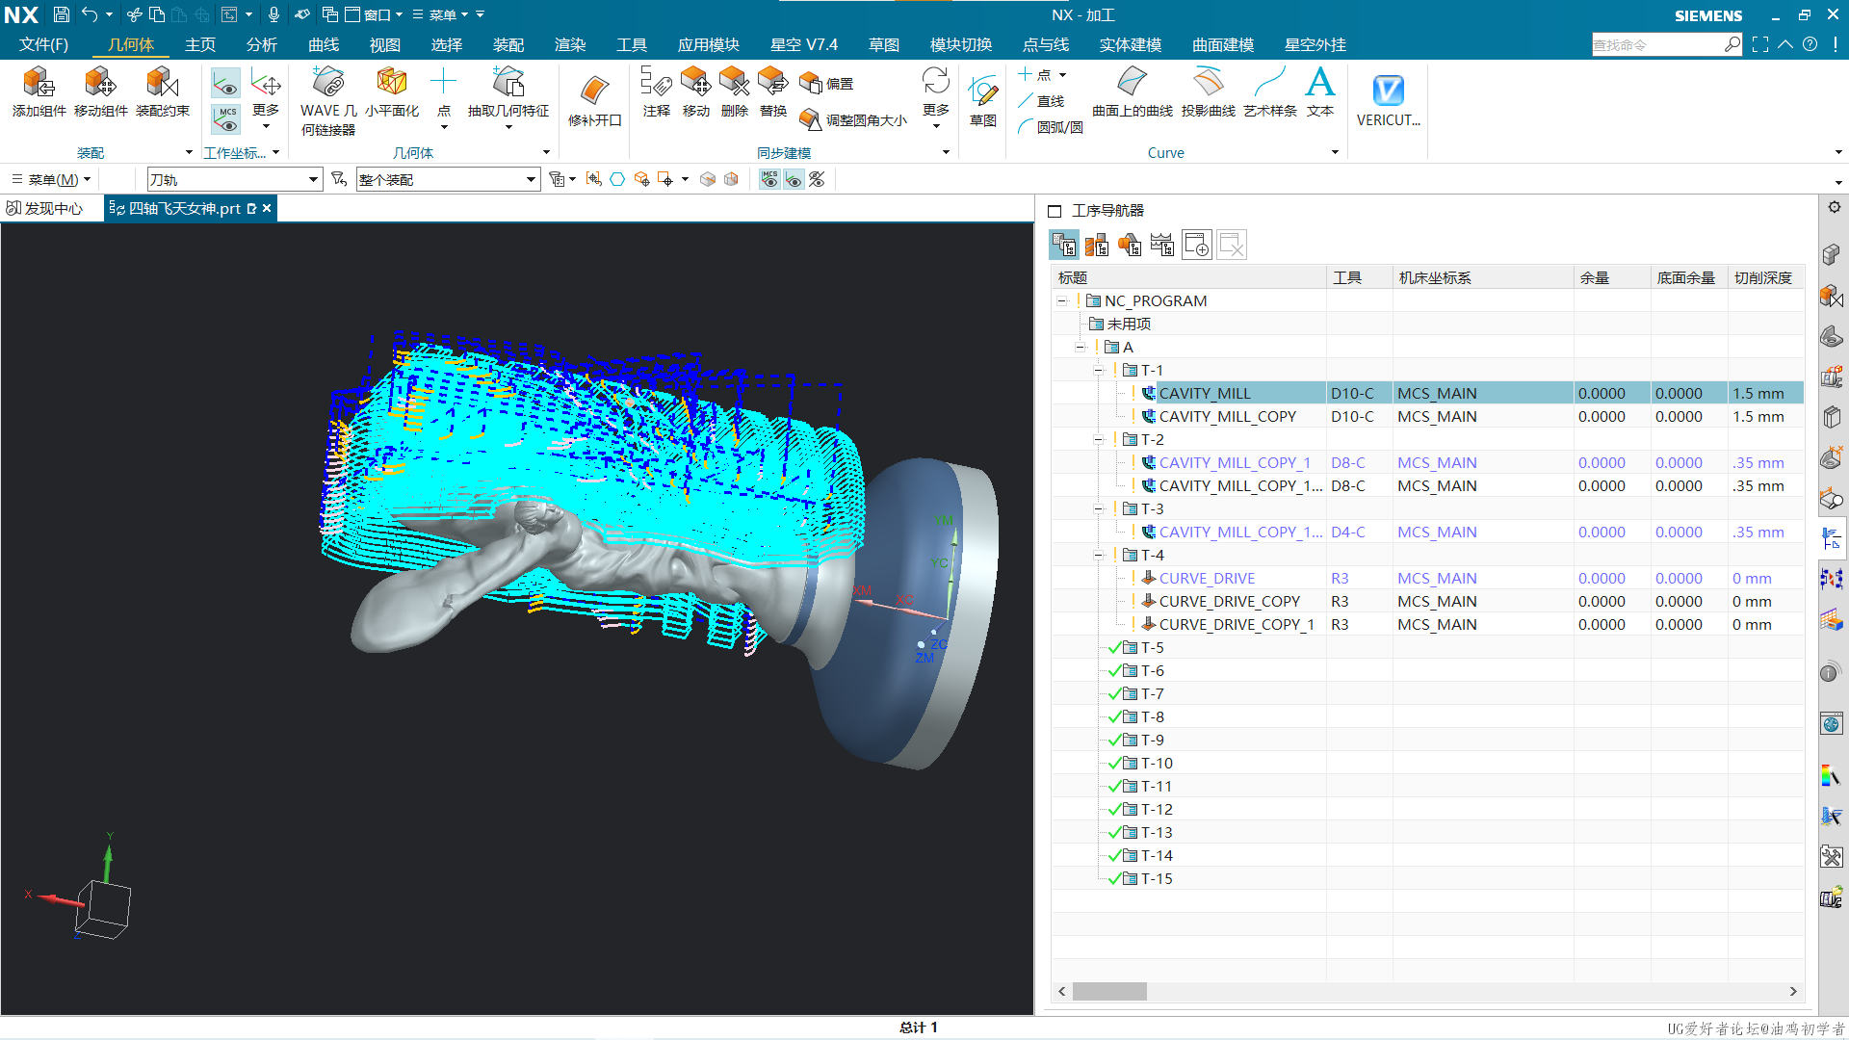
Task: Click the 直线 button
Action: tap(1041, 101)
